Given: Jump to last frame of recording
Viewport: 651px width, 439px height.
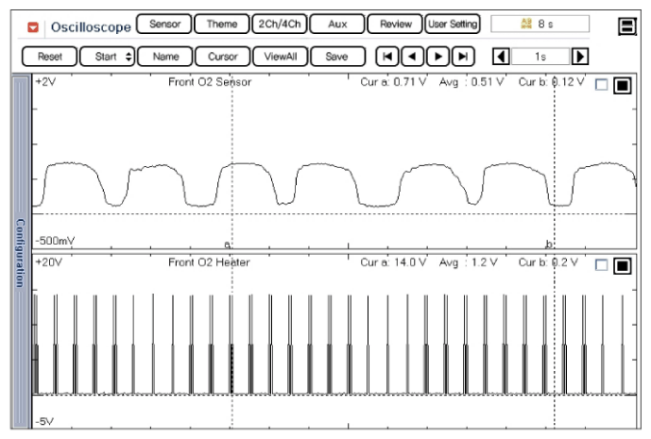Looking at the screenshot, I should coord(462,57).
